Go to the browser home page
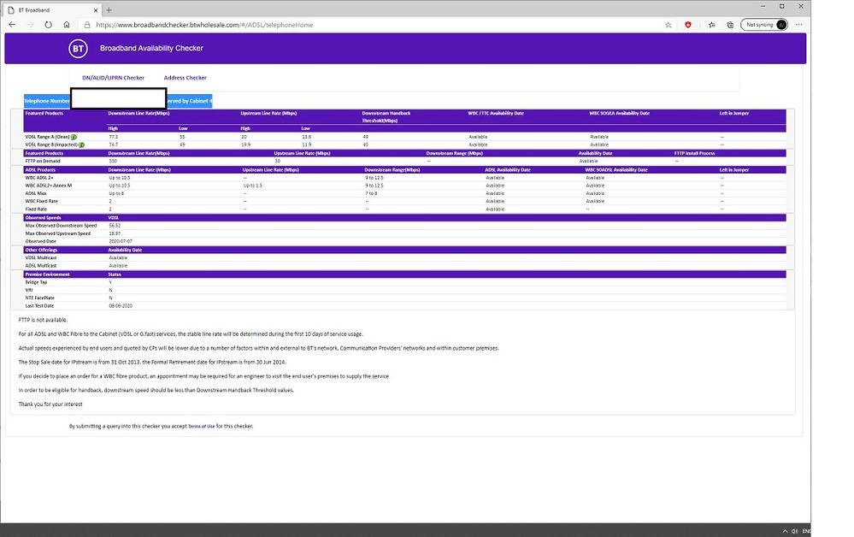The height and width of the screenshot is (537, 854). click(x=68, y=25)
